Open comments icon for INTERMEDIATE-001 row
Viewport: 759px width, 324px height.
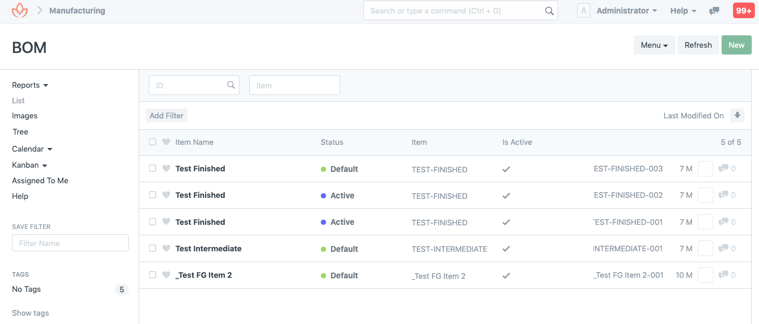click(x=723, y=249)
